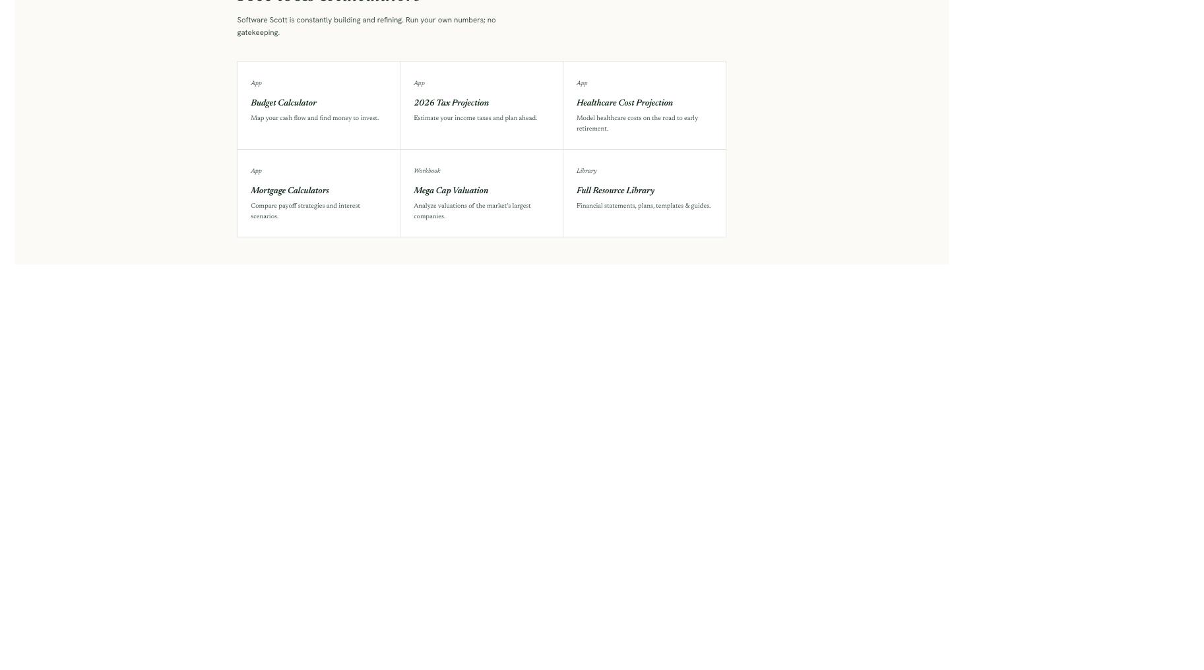Click 'Compare payoff strategies and interest scenarios.'
This screenshot has width=1204, height=670.
305,211
